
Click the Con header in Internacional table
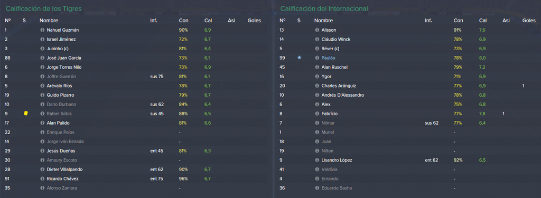(x=458, y=21)
